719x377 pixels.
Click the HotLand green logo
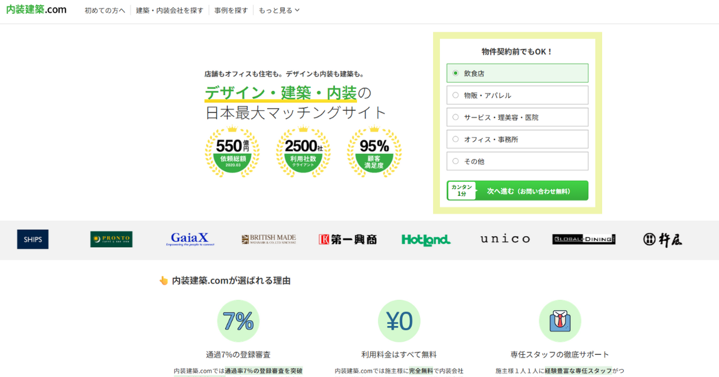425,239
